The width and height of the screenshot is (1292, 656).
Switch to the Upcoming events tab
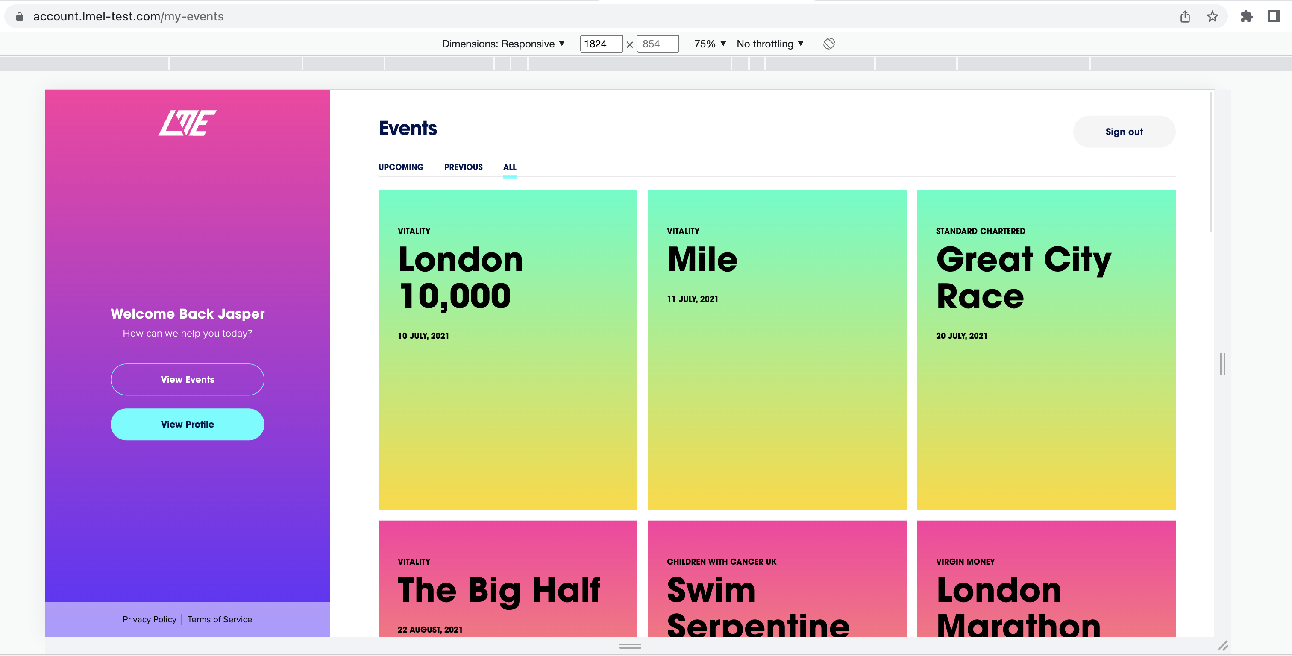tap(401, 167)
